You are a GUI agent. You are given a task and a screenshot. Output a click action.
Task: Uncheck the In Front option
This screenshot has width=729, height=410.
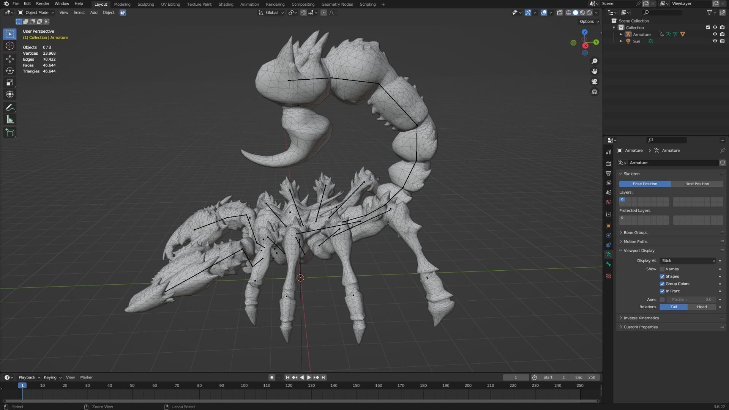click(662, 291)
